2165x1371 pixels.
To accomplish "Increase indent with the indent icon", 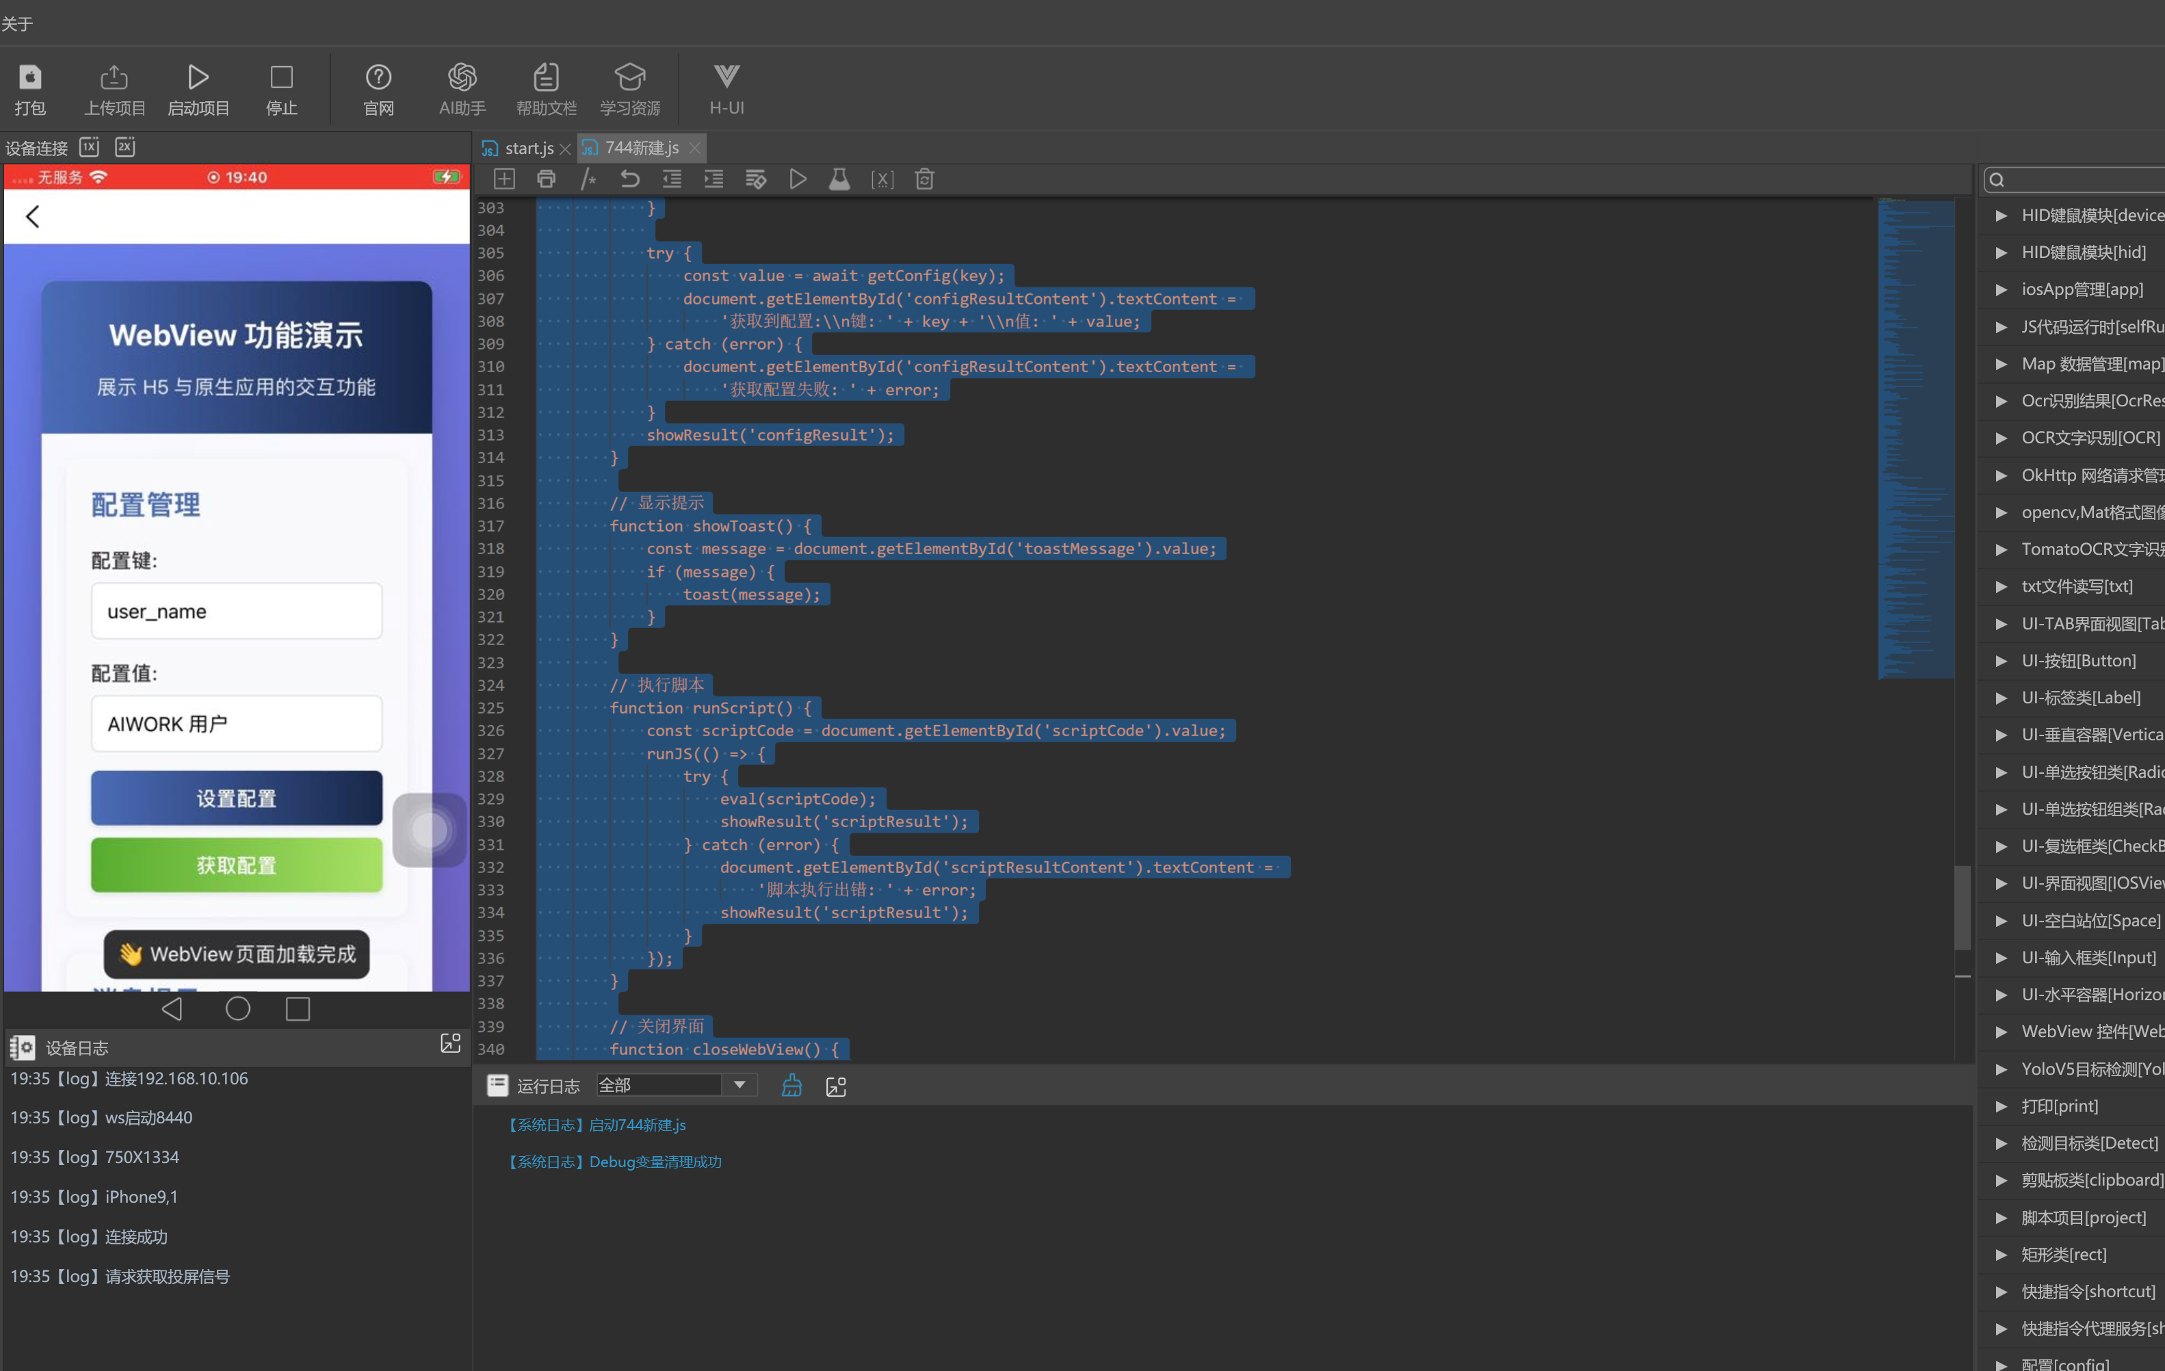I will (713, 179).
